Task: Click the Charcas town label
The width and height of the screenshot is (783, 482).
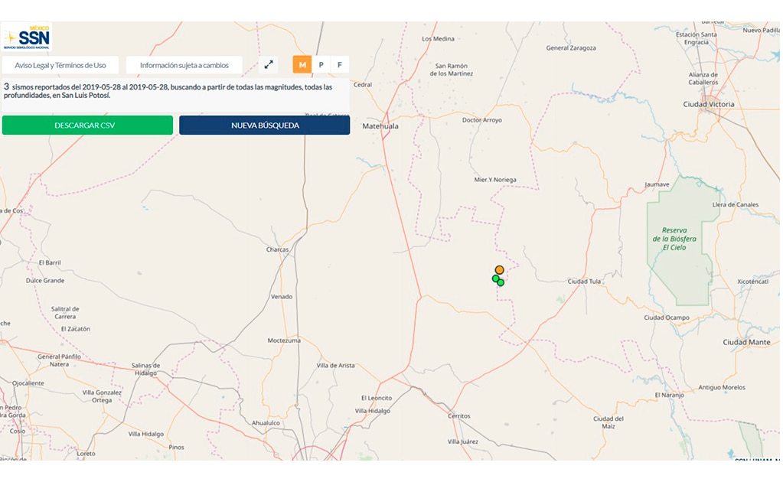Action: coord(277,249)
